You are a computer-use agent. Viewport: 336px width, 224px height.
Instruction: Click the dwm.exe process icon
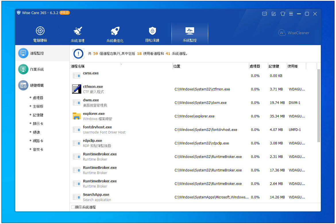tap(76, 103)
